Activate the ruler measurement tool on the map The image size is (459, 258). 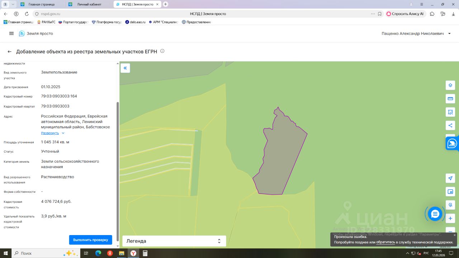pos(450,99)
